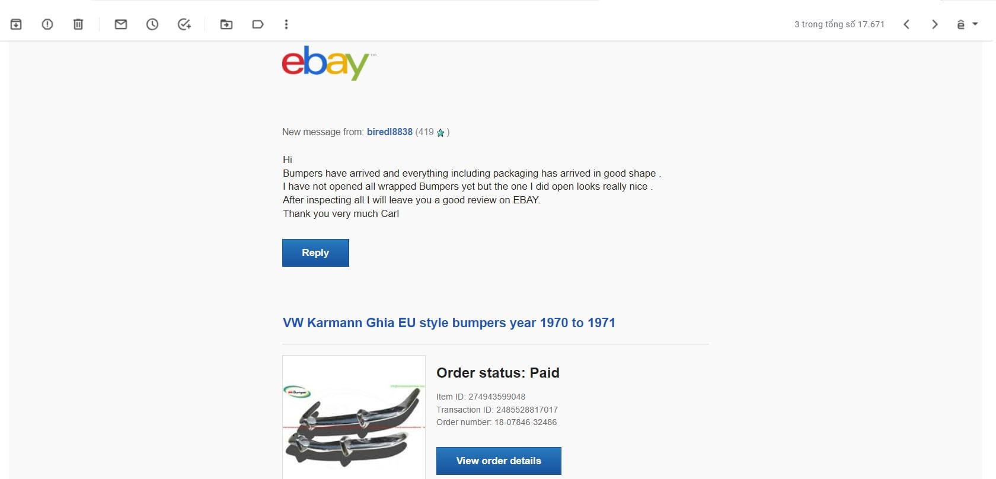The width and height of the screenshot is (996, 479).
Task: Click the green feedback star icon
Action: tap(440, 133)
